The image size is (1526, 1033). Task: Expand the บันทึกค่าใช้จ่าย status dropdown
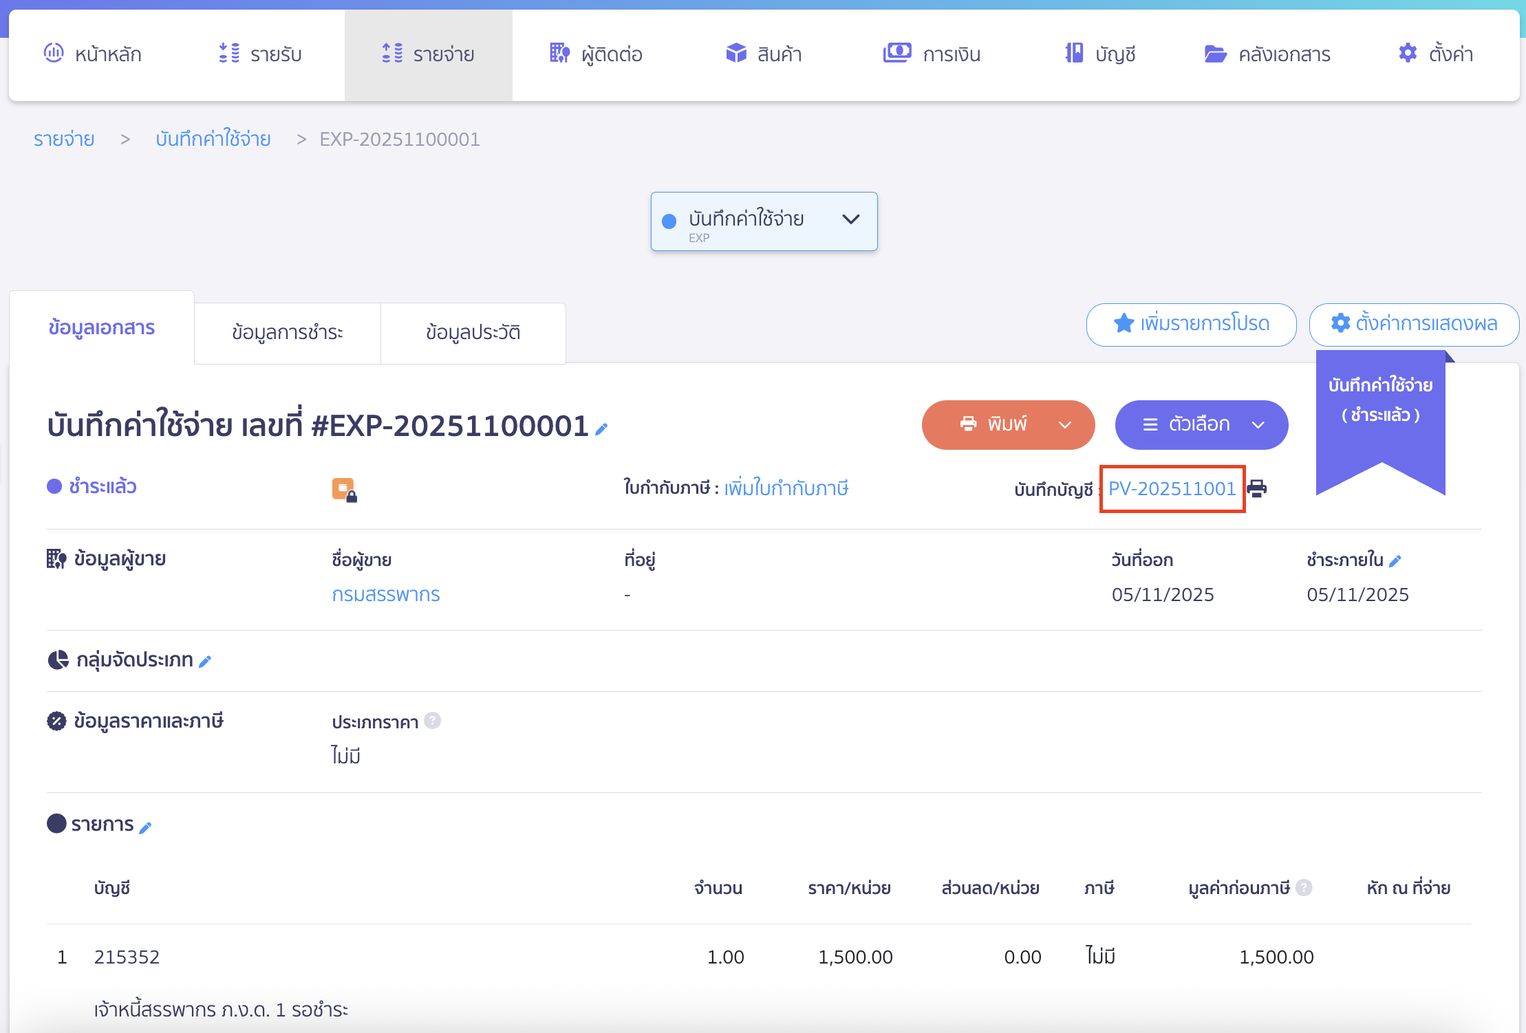[851, 220]
